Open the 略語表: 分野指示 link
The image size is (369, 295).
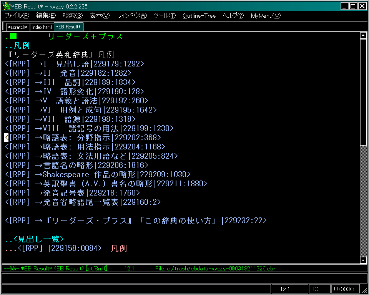pyautogui.click(x=83, y=138)
